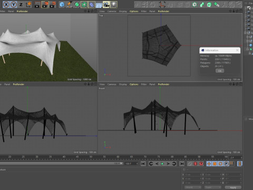Click the blue Bend deformer icon
The image size is (253, 190).
91,5
